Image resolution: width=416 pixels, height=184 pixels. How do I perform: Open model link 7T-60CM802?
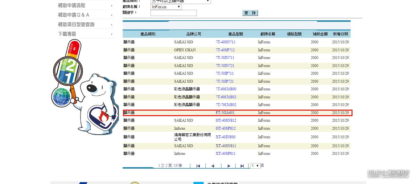coord(226,97)
